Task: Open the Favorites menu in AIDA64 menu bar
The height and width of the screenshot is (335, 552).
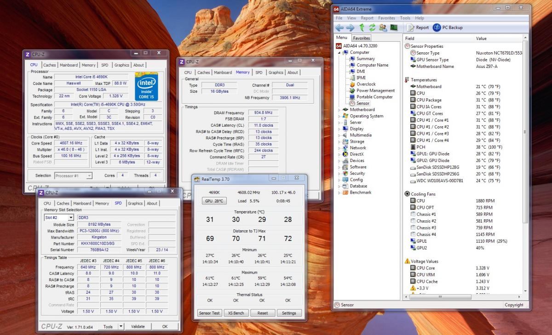Action: click(387, 18)
